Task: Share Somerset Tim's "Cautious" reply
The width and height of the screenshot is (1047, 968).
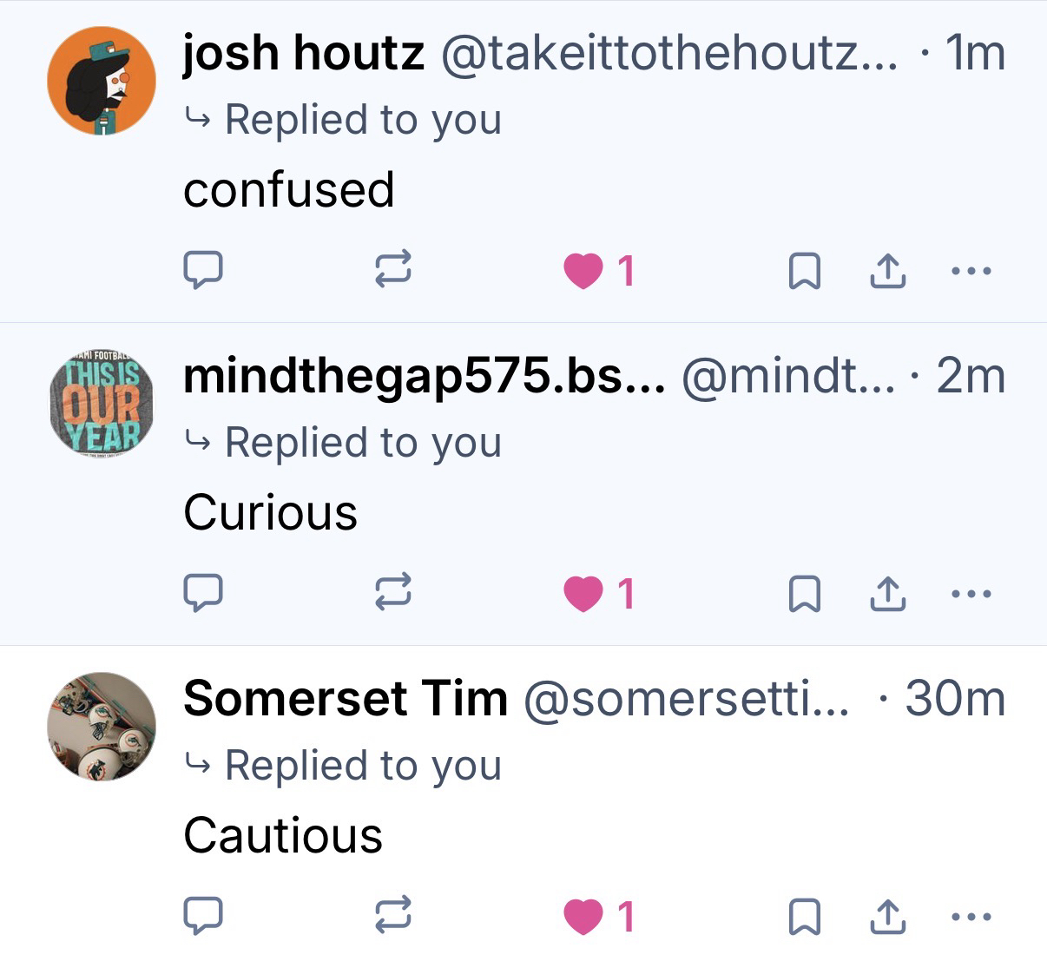Action: click(x=887, y=917)
